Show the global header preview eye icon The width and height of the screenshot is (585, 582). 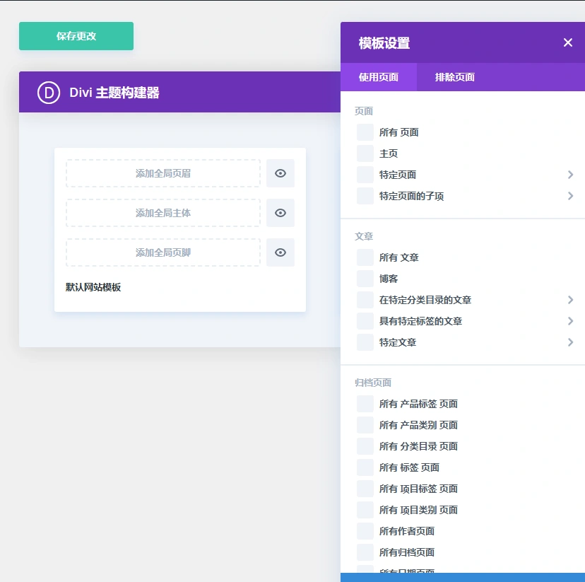(280, 173)
